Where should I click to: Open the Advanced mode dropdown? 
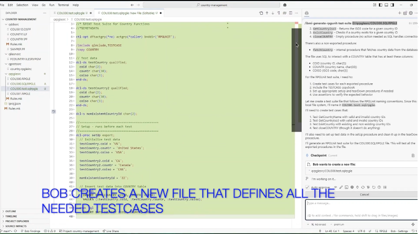coord(318,224)
